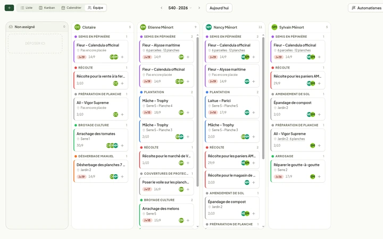Screen dimensions: 383x239
Task: Add assignee on Clotaire's Ail – Vigor Supreme card
Action: [x=122, y=114]
